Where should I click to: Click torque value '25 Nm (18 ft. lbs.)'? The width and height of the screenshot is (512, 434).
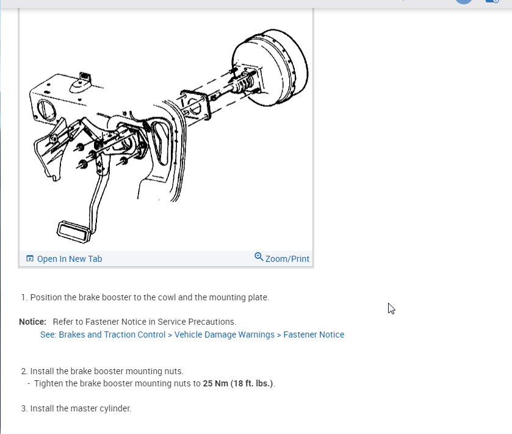238,383
